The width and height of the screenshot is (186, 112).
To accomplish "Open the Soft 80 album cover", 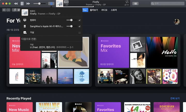I will 170,76.
